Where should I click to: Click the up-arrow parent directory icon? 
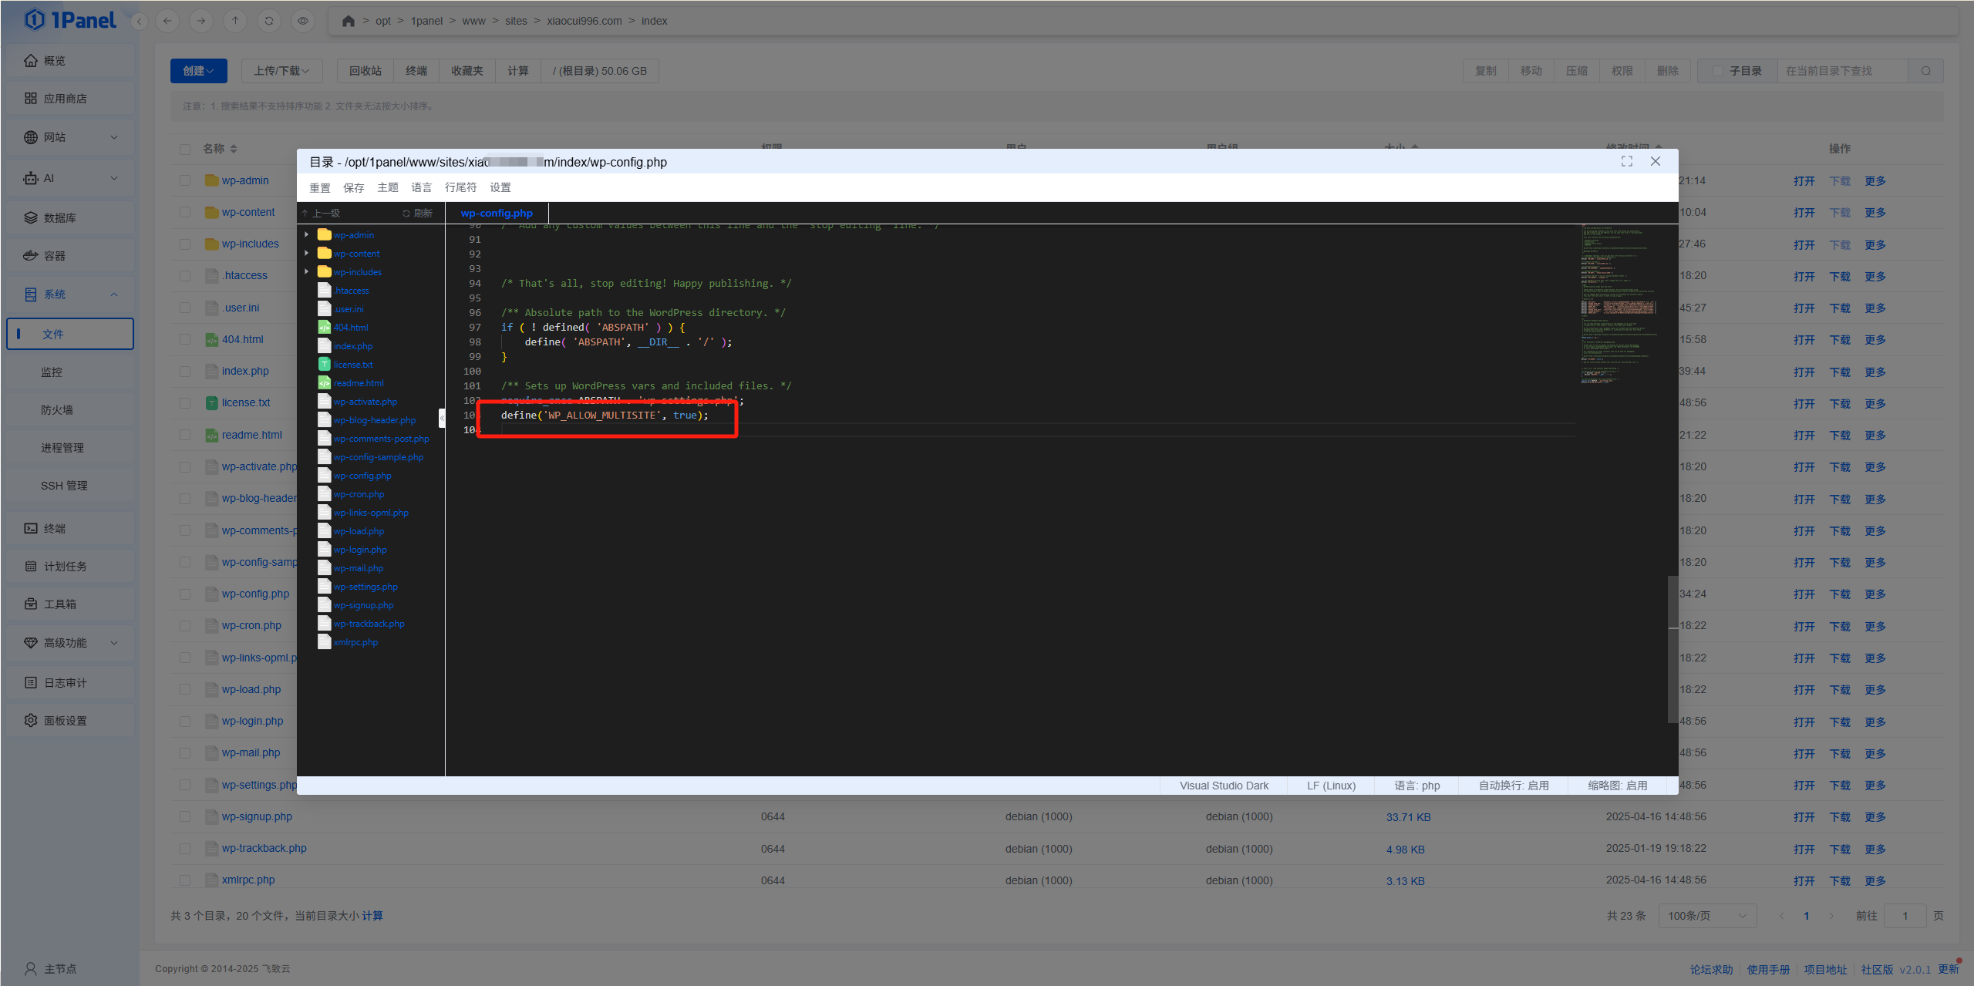click(235, 21)
